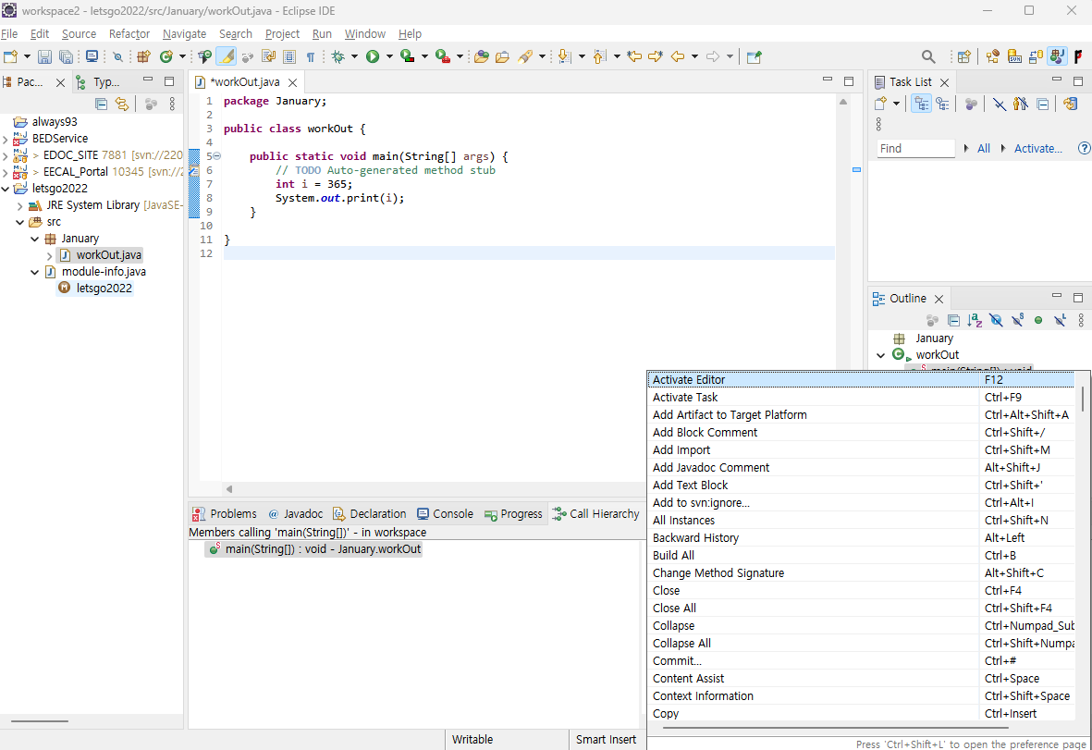Close the workOut.java editor tab
Image resolution: width=1092 pixels, height=750 pixels.
coord(292,83)
